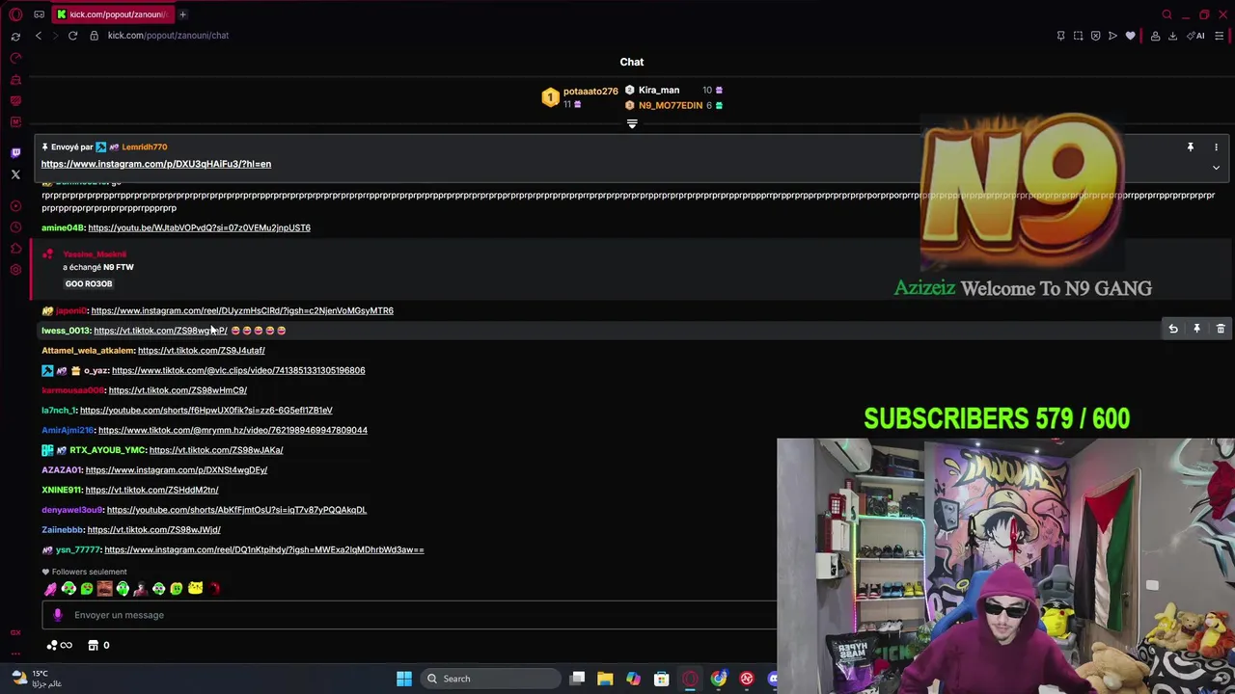This screenshot has height=694, width=1235.
Task: Select the yellow cat emote
Action: pyautogui.click(x=195, y=589)
